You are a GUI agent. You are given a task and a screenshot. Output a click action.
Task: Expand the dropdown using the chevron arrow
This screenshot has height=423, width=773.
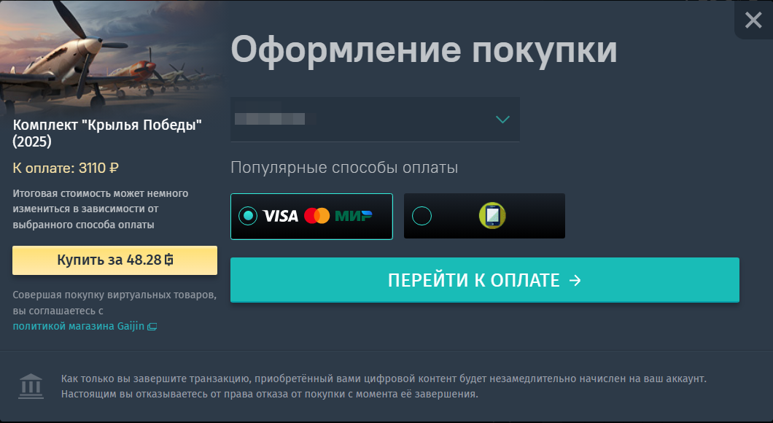coord(502,120)
